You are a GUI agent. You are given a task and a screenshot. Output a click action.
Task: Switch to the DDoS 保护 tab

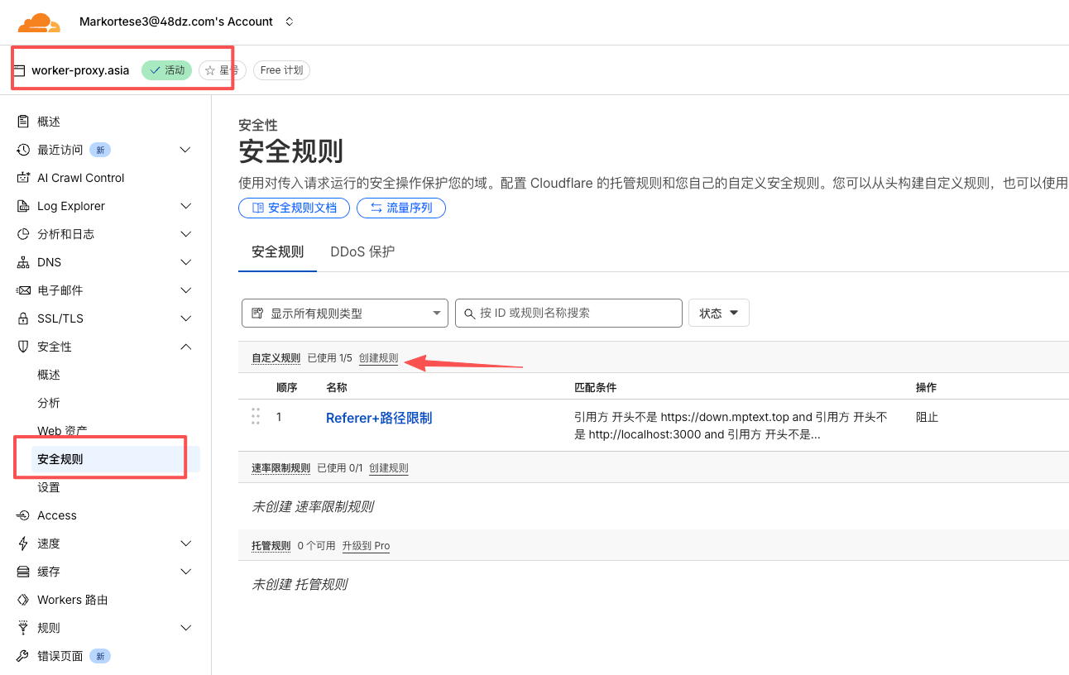pyautogui.click(x=362, y=251)
